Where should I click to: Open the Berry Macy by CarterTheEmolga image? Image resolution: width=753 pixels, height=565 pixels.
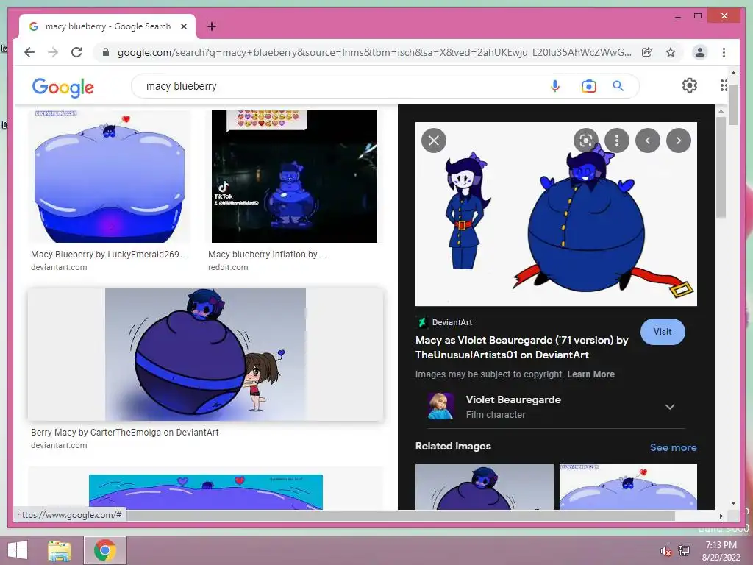[x=206, y=355]
